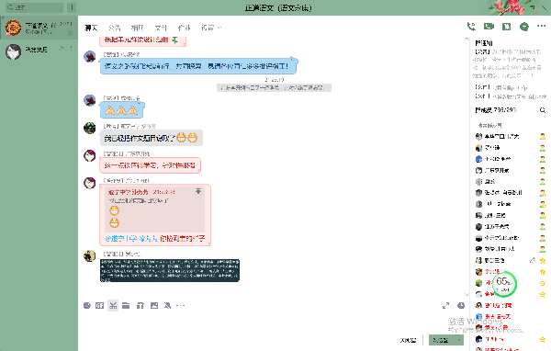
Task: Open more tools ellipsis in input toolbar
Action: [180, 305]
